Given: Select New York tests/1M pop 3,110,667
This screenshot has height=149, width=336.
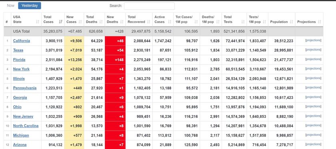Looking at the screenshot, I should click(257, 69).
